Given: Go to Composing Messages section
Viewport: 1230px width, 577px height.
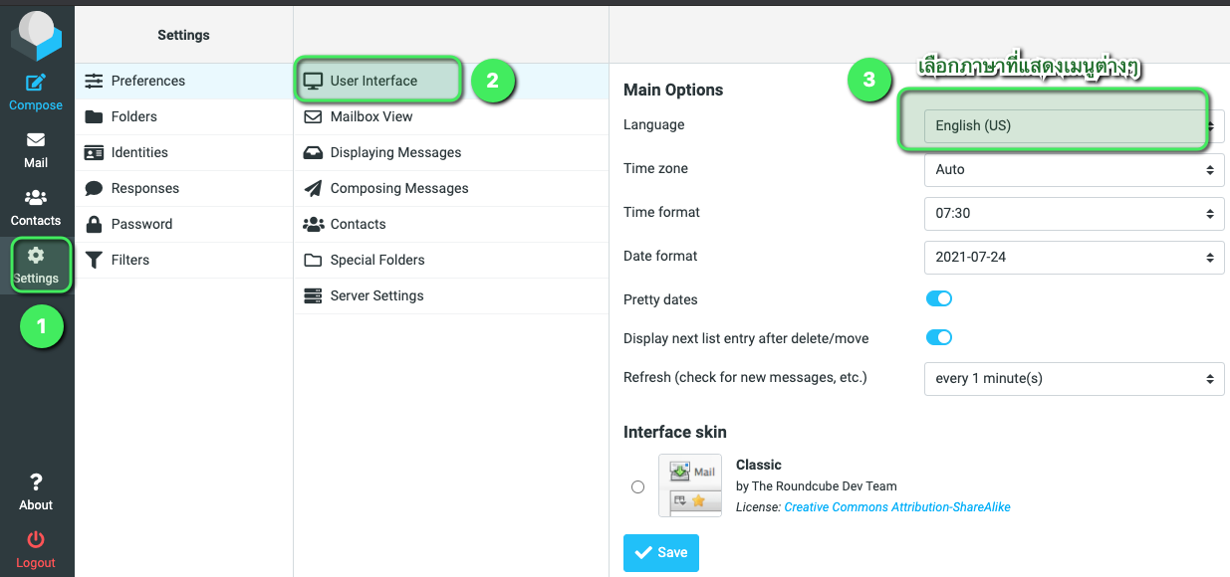Looking at the screenshot, I should [x=399, y=188].
